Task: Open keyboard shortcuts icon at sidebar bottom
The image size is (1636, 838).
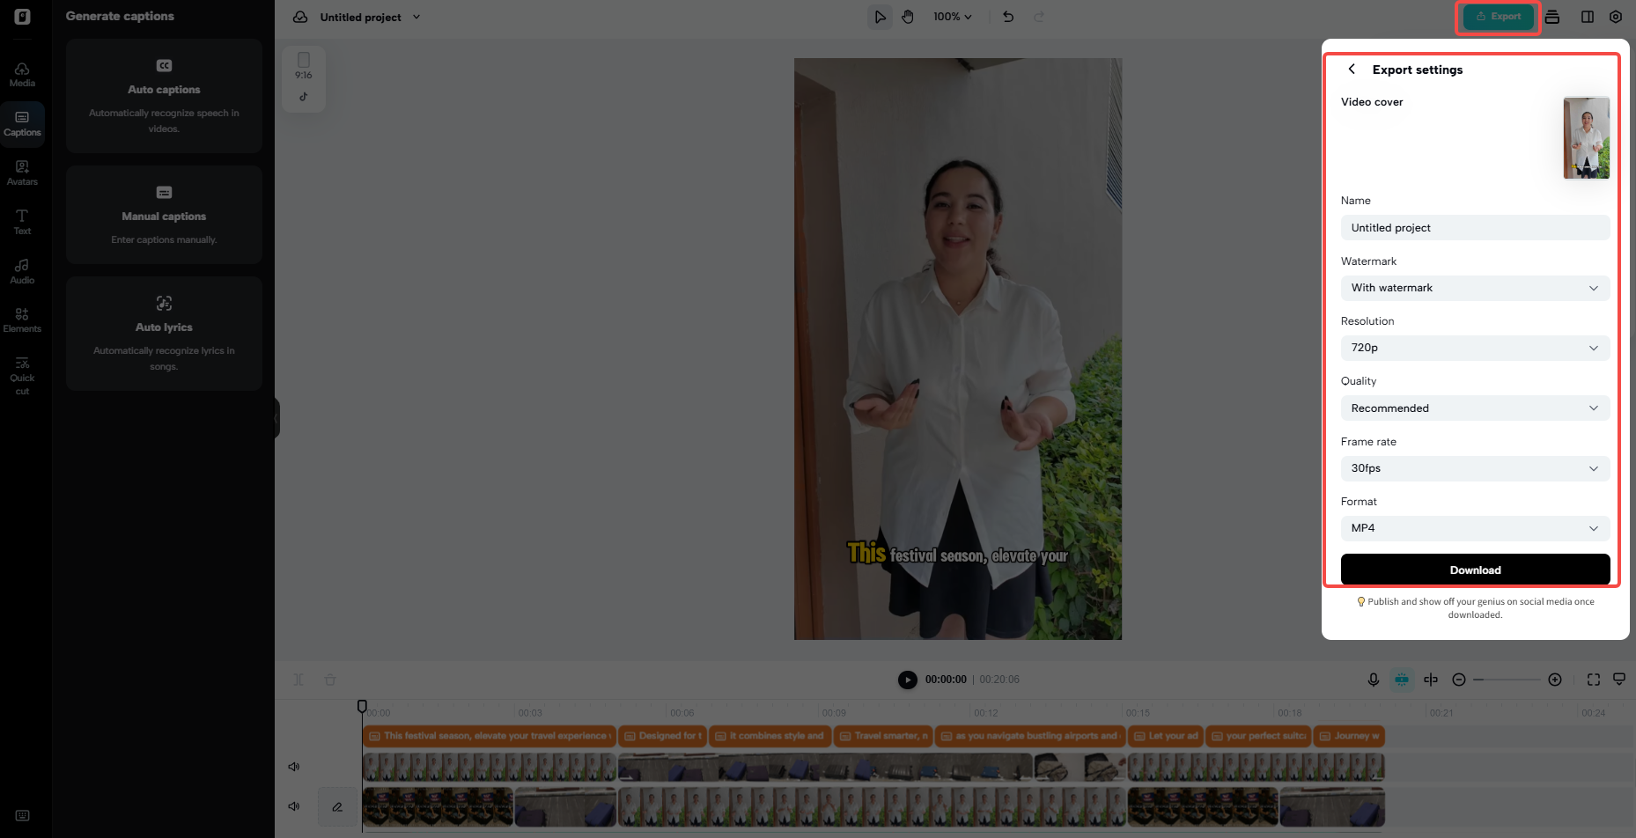Action: (x=23, y=816)
